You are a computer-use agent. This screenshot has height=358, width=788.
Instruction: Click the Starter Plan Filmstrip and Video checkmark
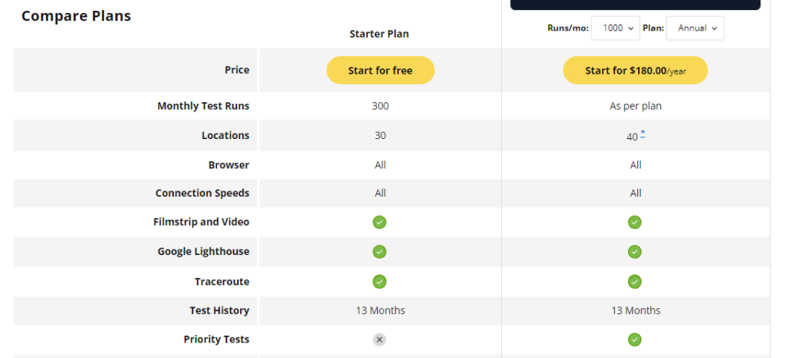[379, 221]
